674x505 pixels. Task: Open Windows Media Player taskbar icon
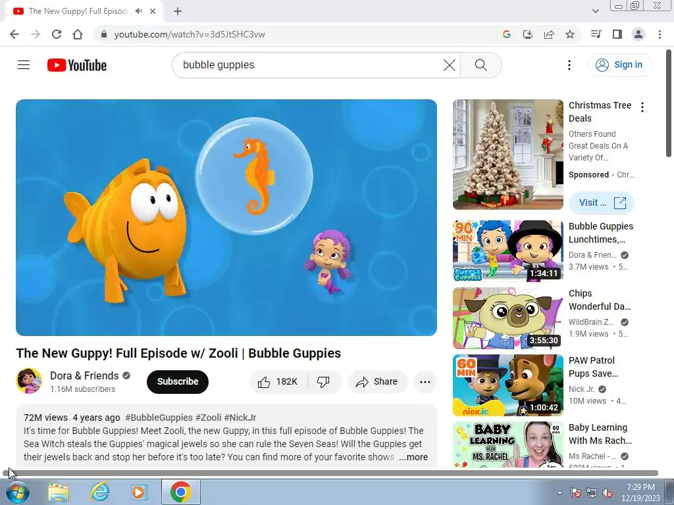click(139, 492)
